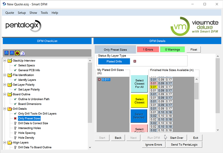Show the 0 Warnings list
The image size is (223, 153).
point(173,49)
